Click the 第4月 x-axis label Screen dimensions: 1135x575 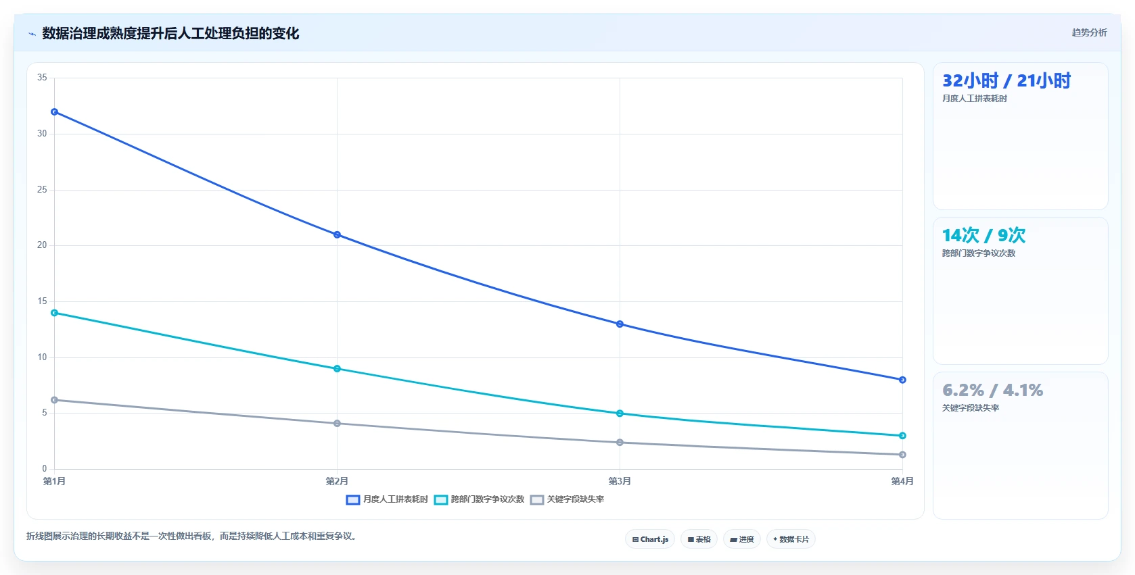[x=902, y=481]
